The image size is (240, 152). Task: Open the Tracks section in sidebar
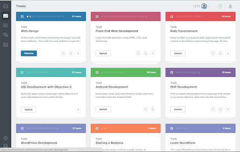point(6,16)
